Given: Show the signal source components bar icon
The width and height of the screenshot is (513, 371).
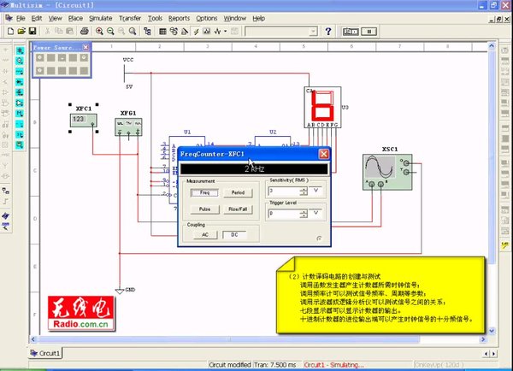Looking at the screenshot, I should pos(20,61).
